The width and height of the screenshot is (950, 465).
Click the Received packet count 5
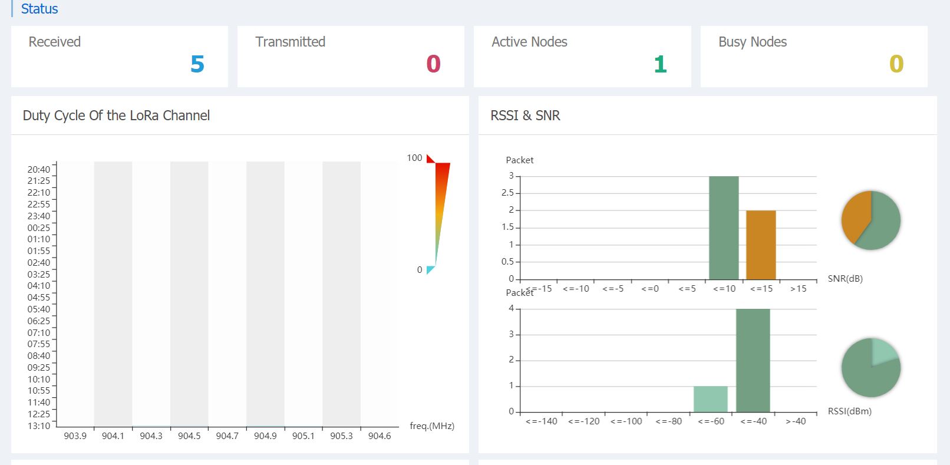197,64
